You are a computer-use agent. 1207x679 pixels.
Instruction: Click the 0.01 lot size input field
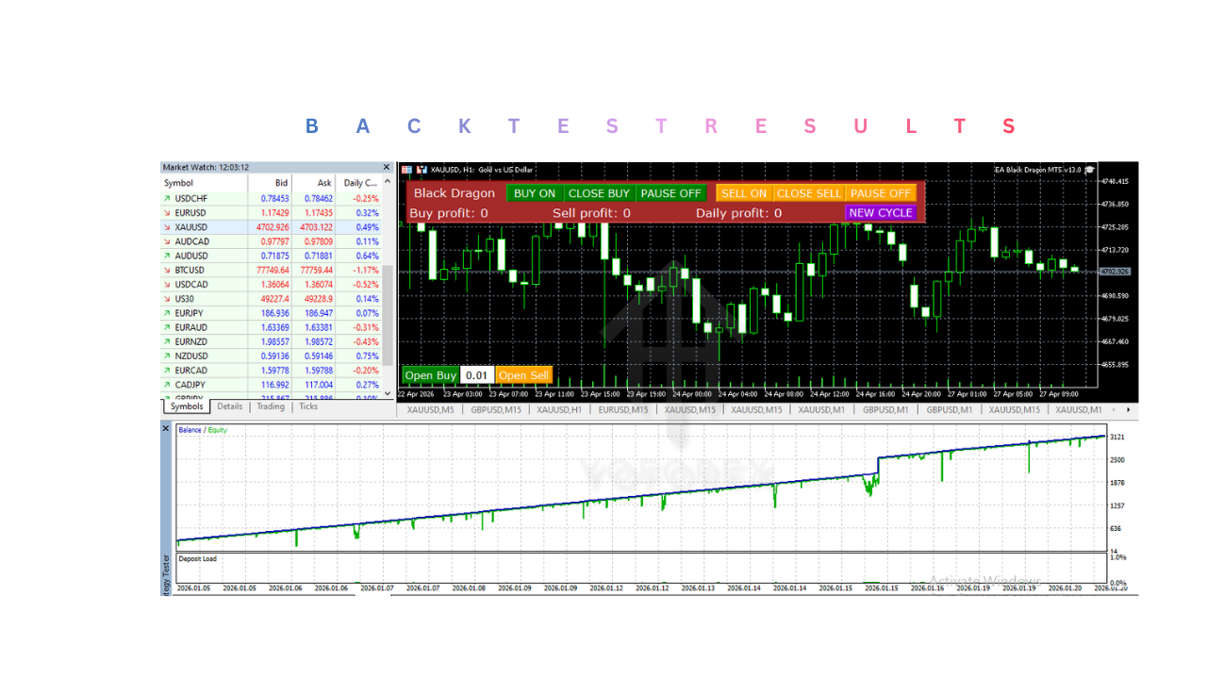(x=475, y=374)
